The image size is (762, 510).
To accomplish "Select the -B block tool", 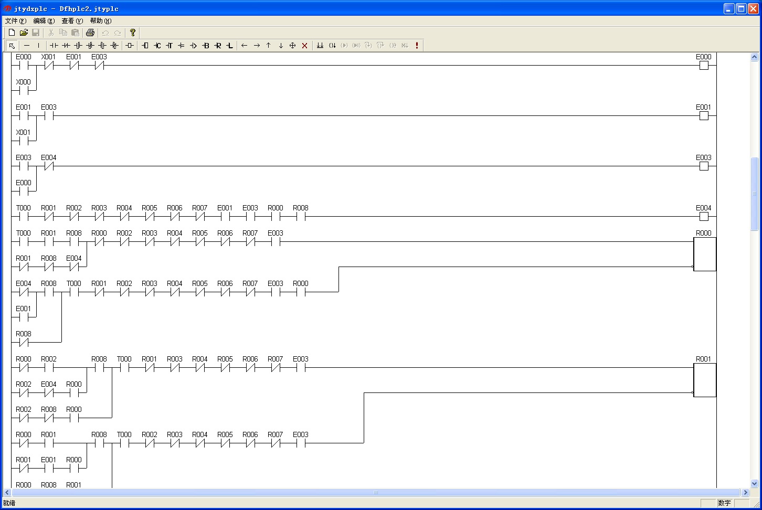I will (205, 46).
